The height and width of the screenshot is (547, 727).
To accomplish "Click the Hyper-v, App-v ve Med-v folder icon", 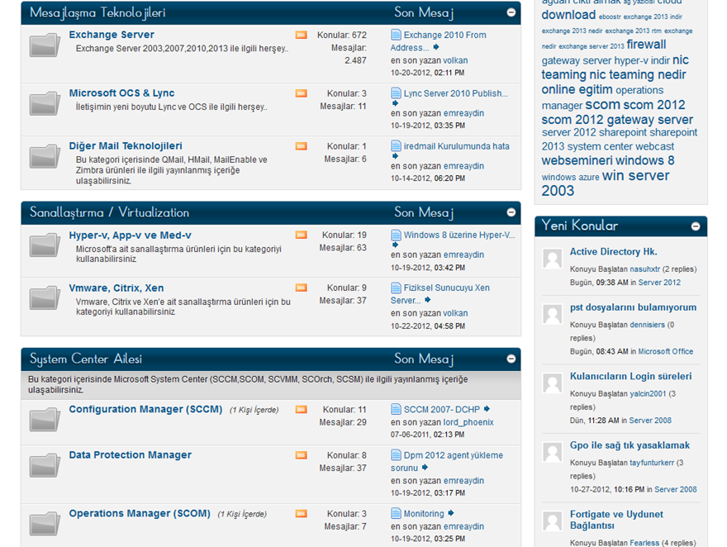I will point(45,245).
